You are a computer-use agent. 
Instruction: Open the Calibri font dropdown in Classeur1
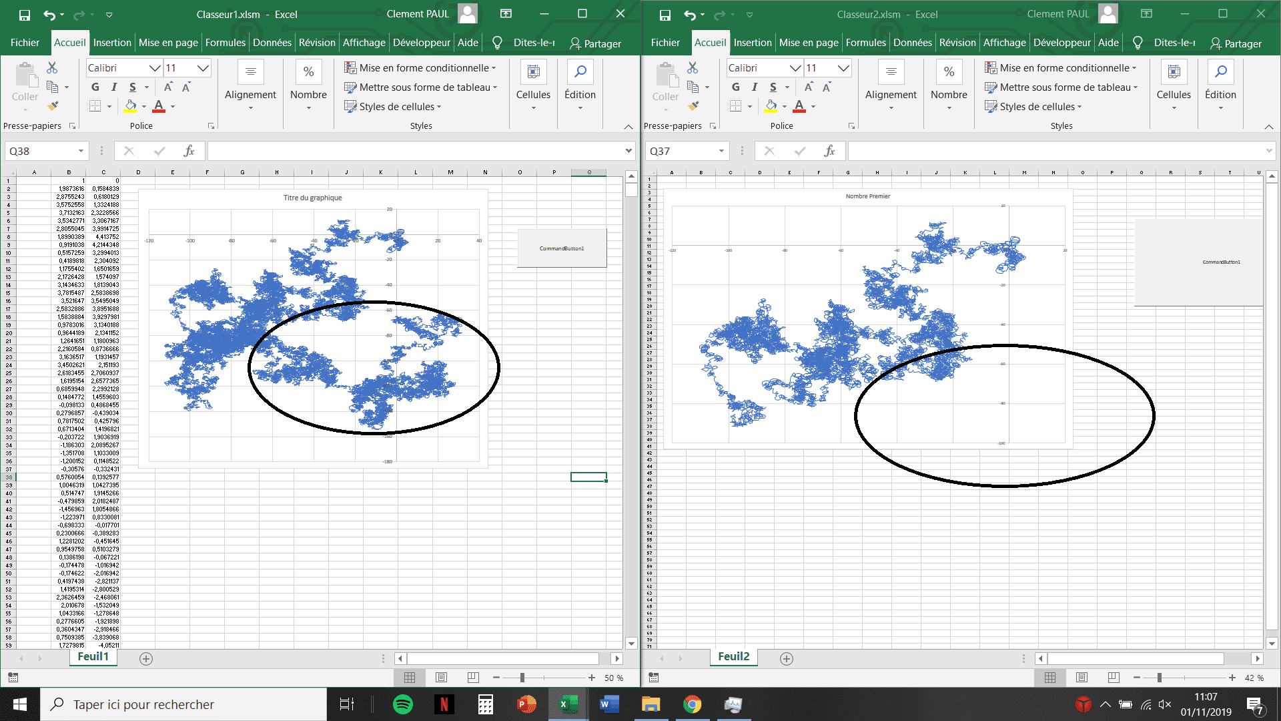point(154,68)
